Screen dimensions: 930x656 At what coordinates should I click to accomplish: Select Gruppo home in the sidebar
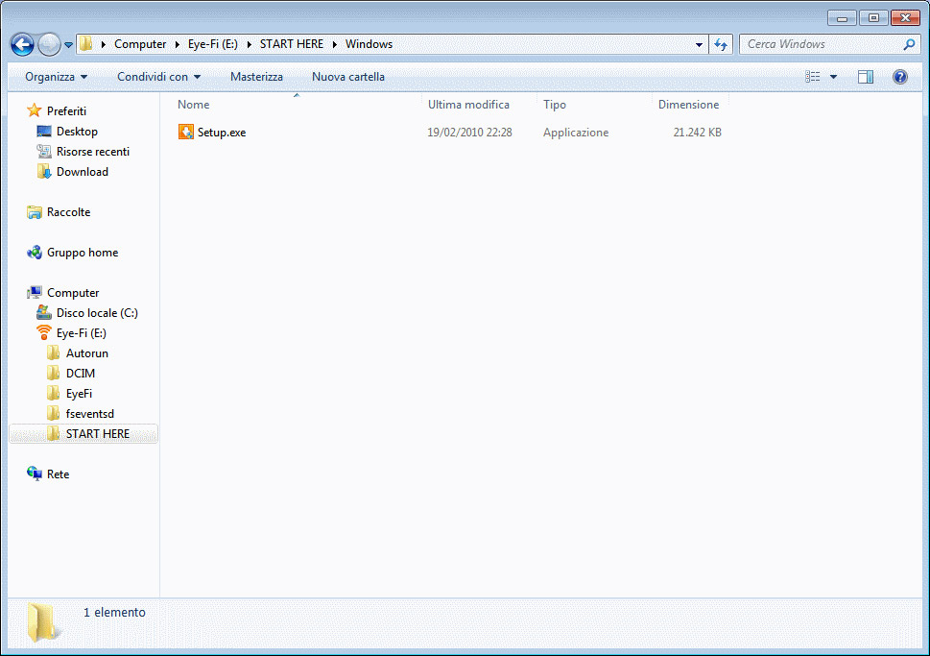(x=83, y=253)
